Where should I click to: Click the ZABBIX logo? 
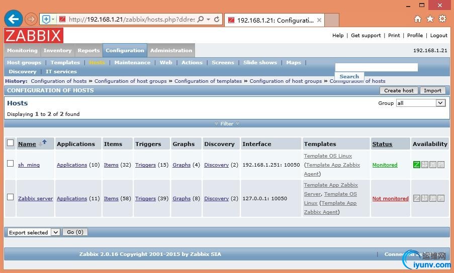coord(34,36)
